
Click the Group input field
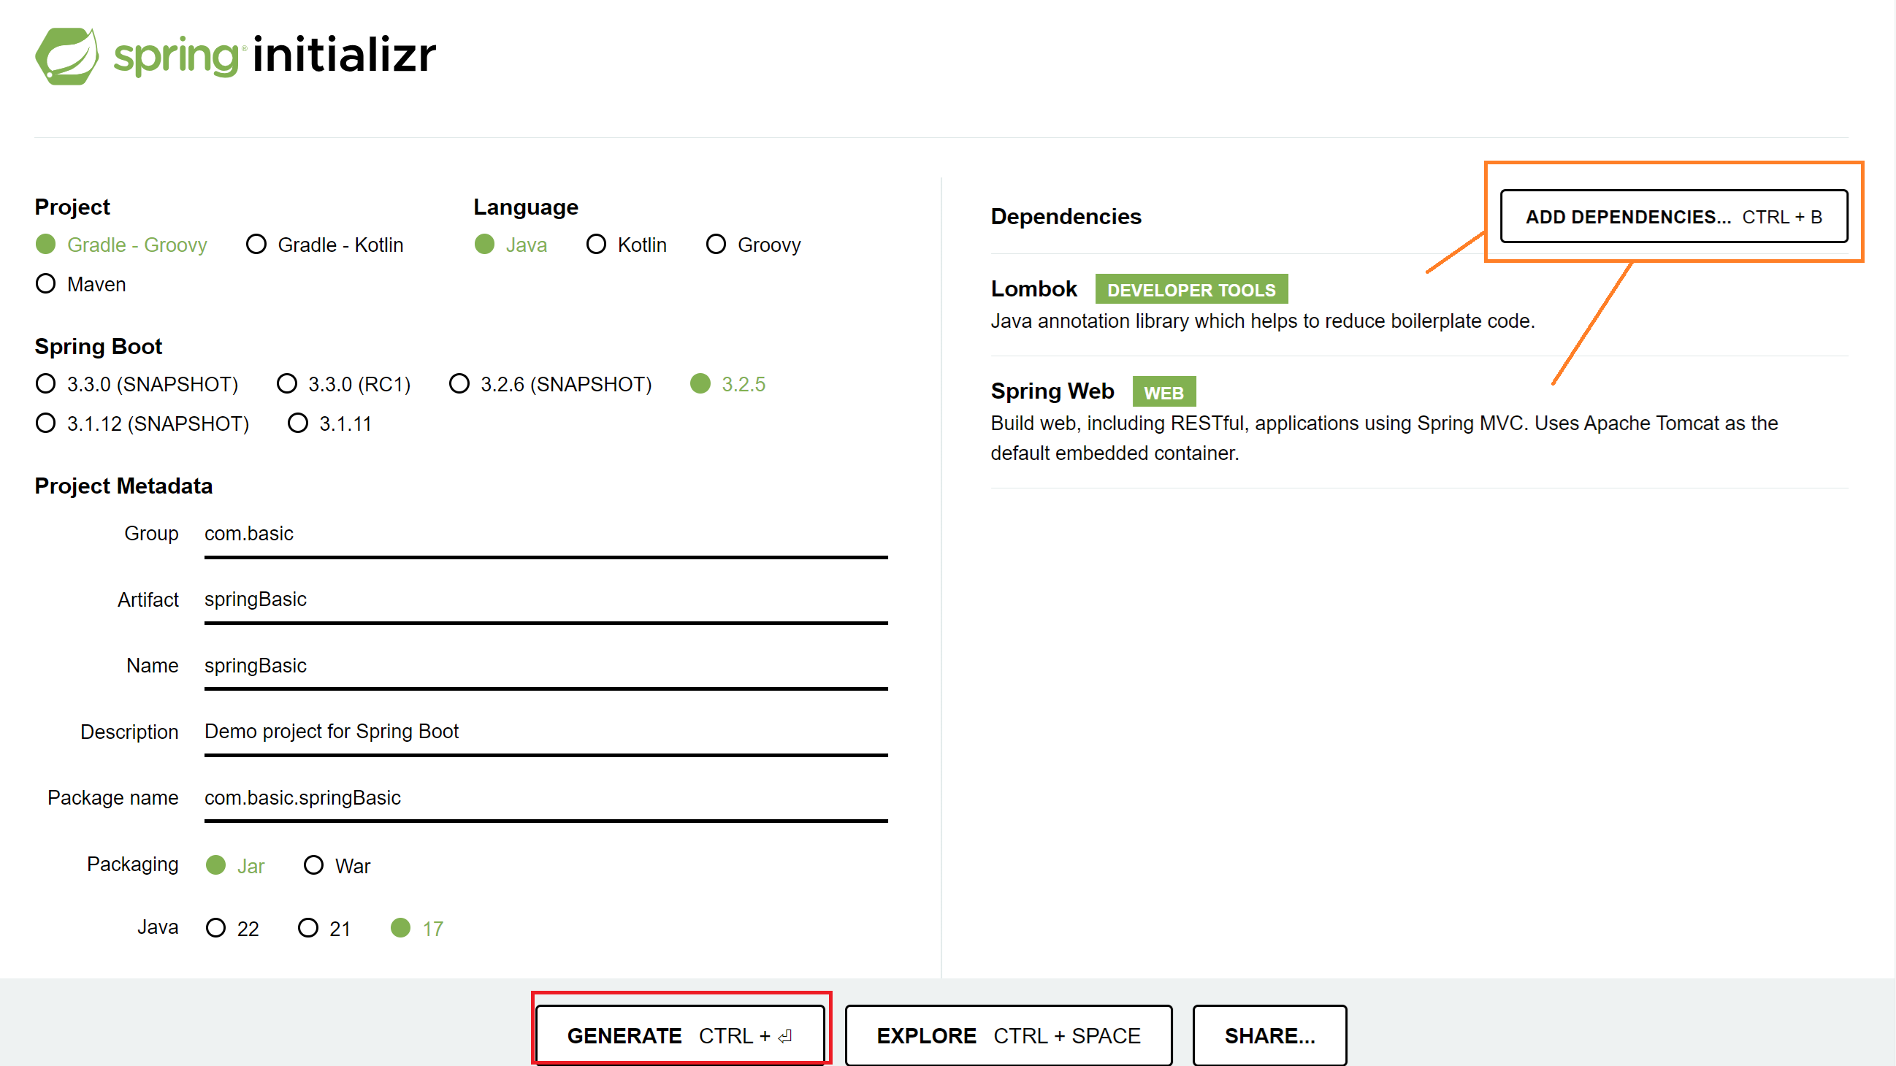click(545, 534)
